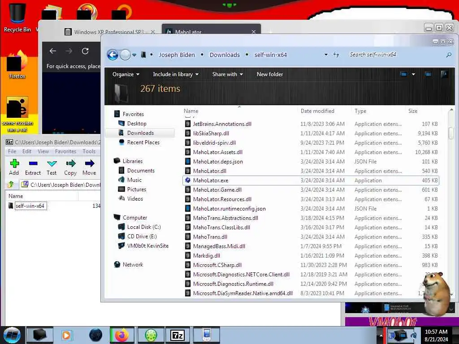Image resolution: width=459 pixels, height=344 pixels.
Task: Open Downloads in the navigation pane
Action: click(140, 133)
